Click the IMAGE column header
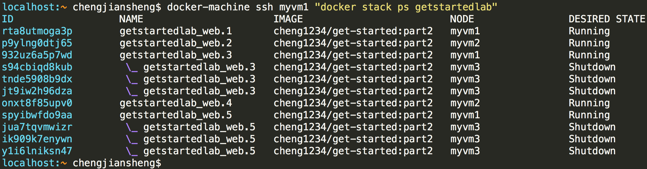Viewport: 647px width, 169px height. point(288,19)
